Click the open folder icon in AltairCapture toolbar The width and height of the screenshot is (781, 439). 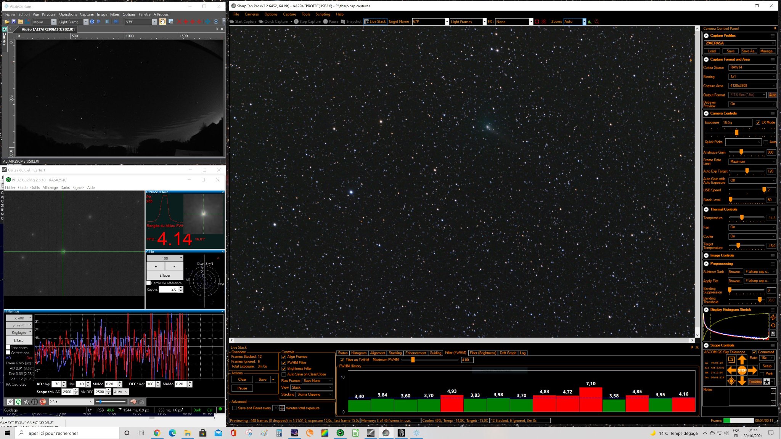[6, 22]
